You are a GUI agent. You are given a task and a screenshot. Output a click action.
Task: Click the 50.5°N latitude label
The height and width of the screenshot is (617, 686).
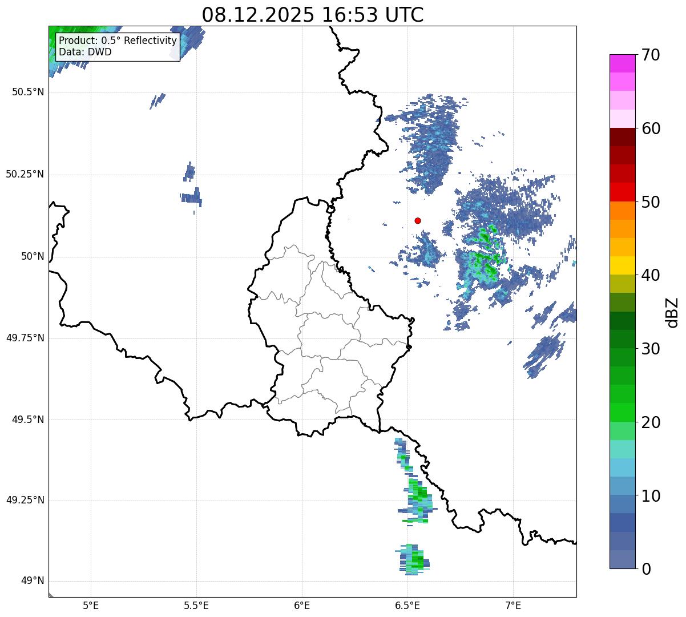pos(28,92)
